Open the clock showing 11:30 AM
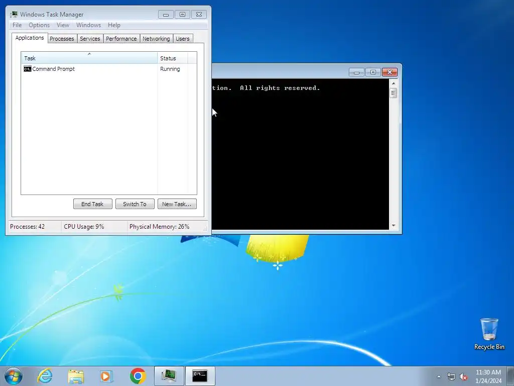This screenshot has width=514, height=386. (x=488, y=376)
